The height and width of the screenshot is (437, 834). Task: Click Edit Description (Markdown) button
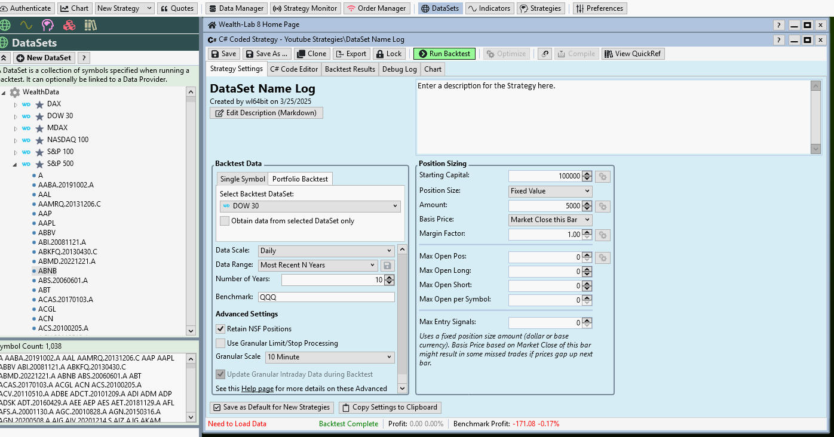[266, 113]
